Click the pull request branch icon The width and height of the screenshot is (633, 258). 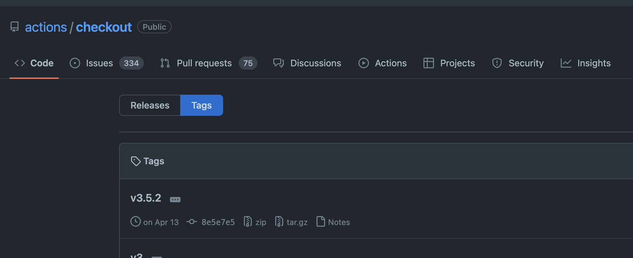click(165, 63)
